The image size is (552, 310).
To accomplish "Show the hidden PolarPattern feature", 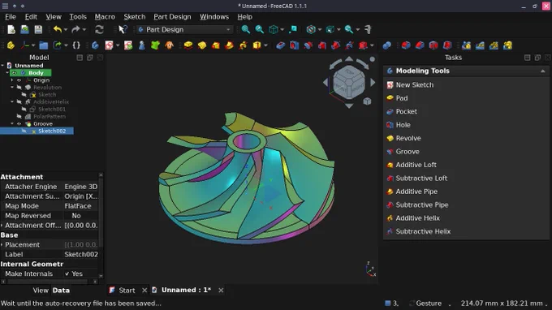I will point(19,117).
